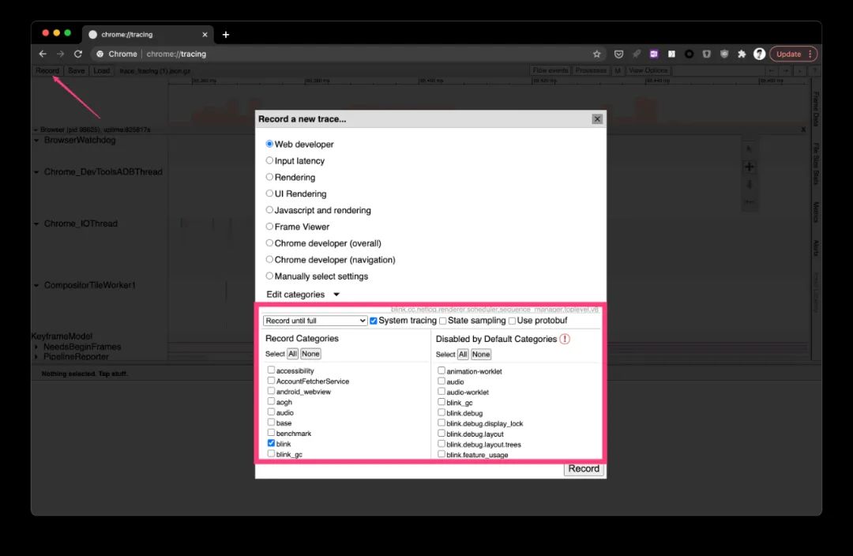Screen dimensions: 853x556
Task: Select the Rendering radio option
Action: [269, 177]
